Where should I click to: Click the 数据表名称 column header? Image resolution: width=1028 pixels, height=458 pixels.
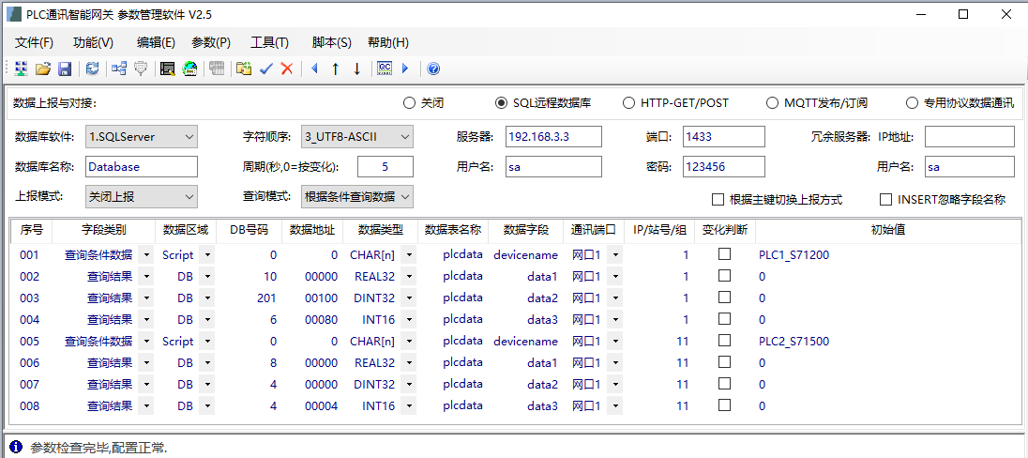coord(453,230)
